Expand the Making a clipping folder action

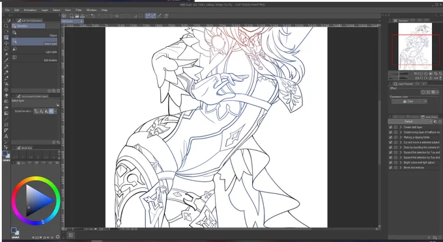pyautogui.click(x=401, y=137)
